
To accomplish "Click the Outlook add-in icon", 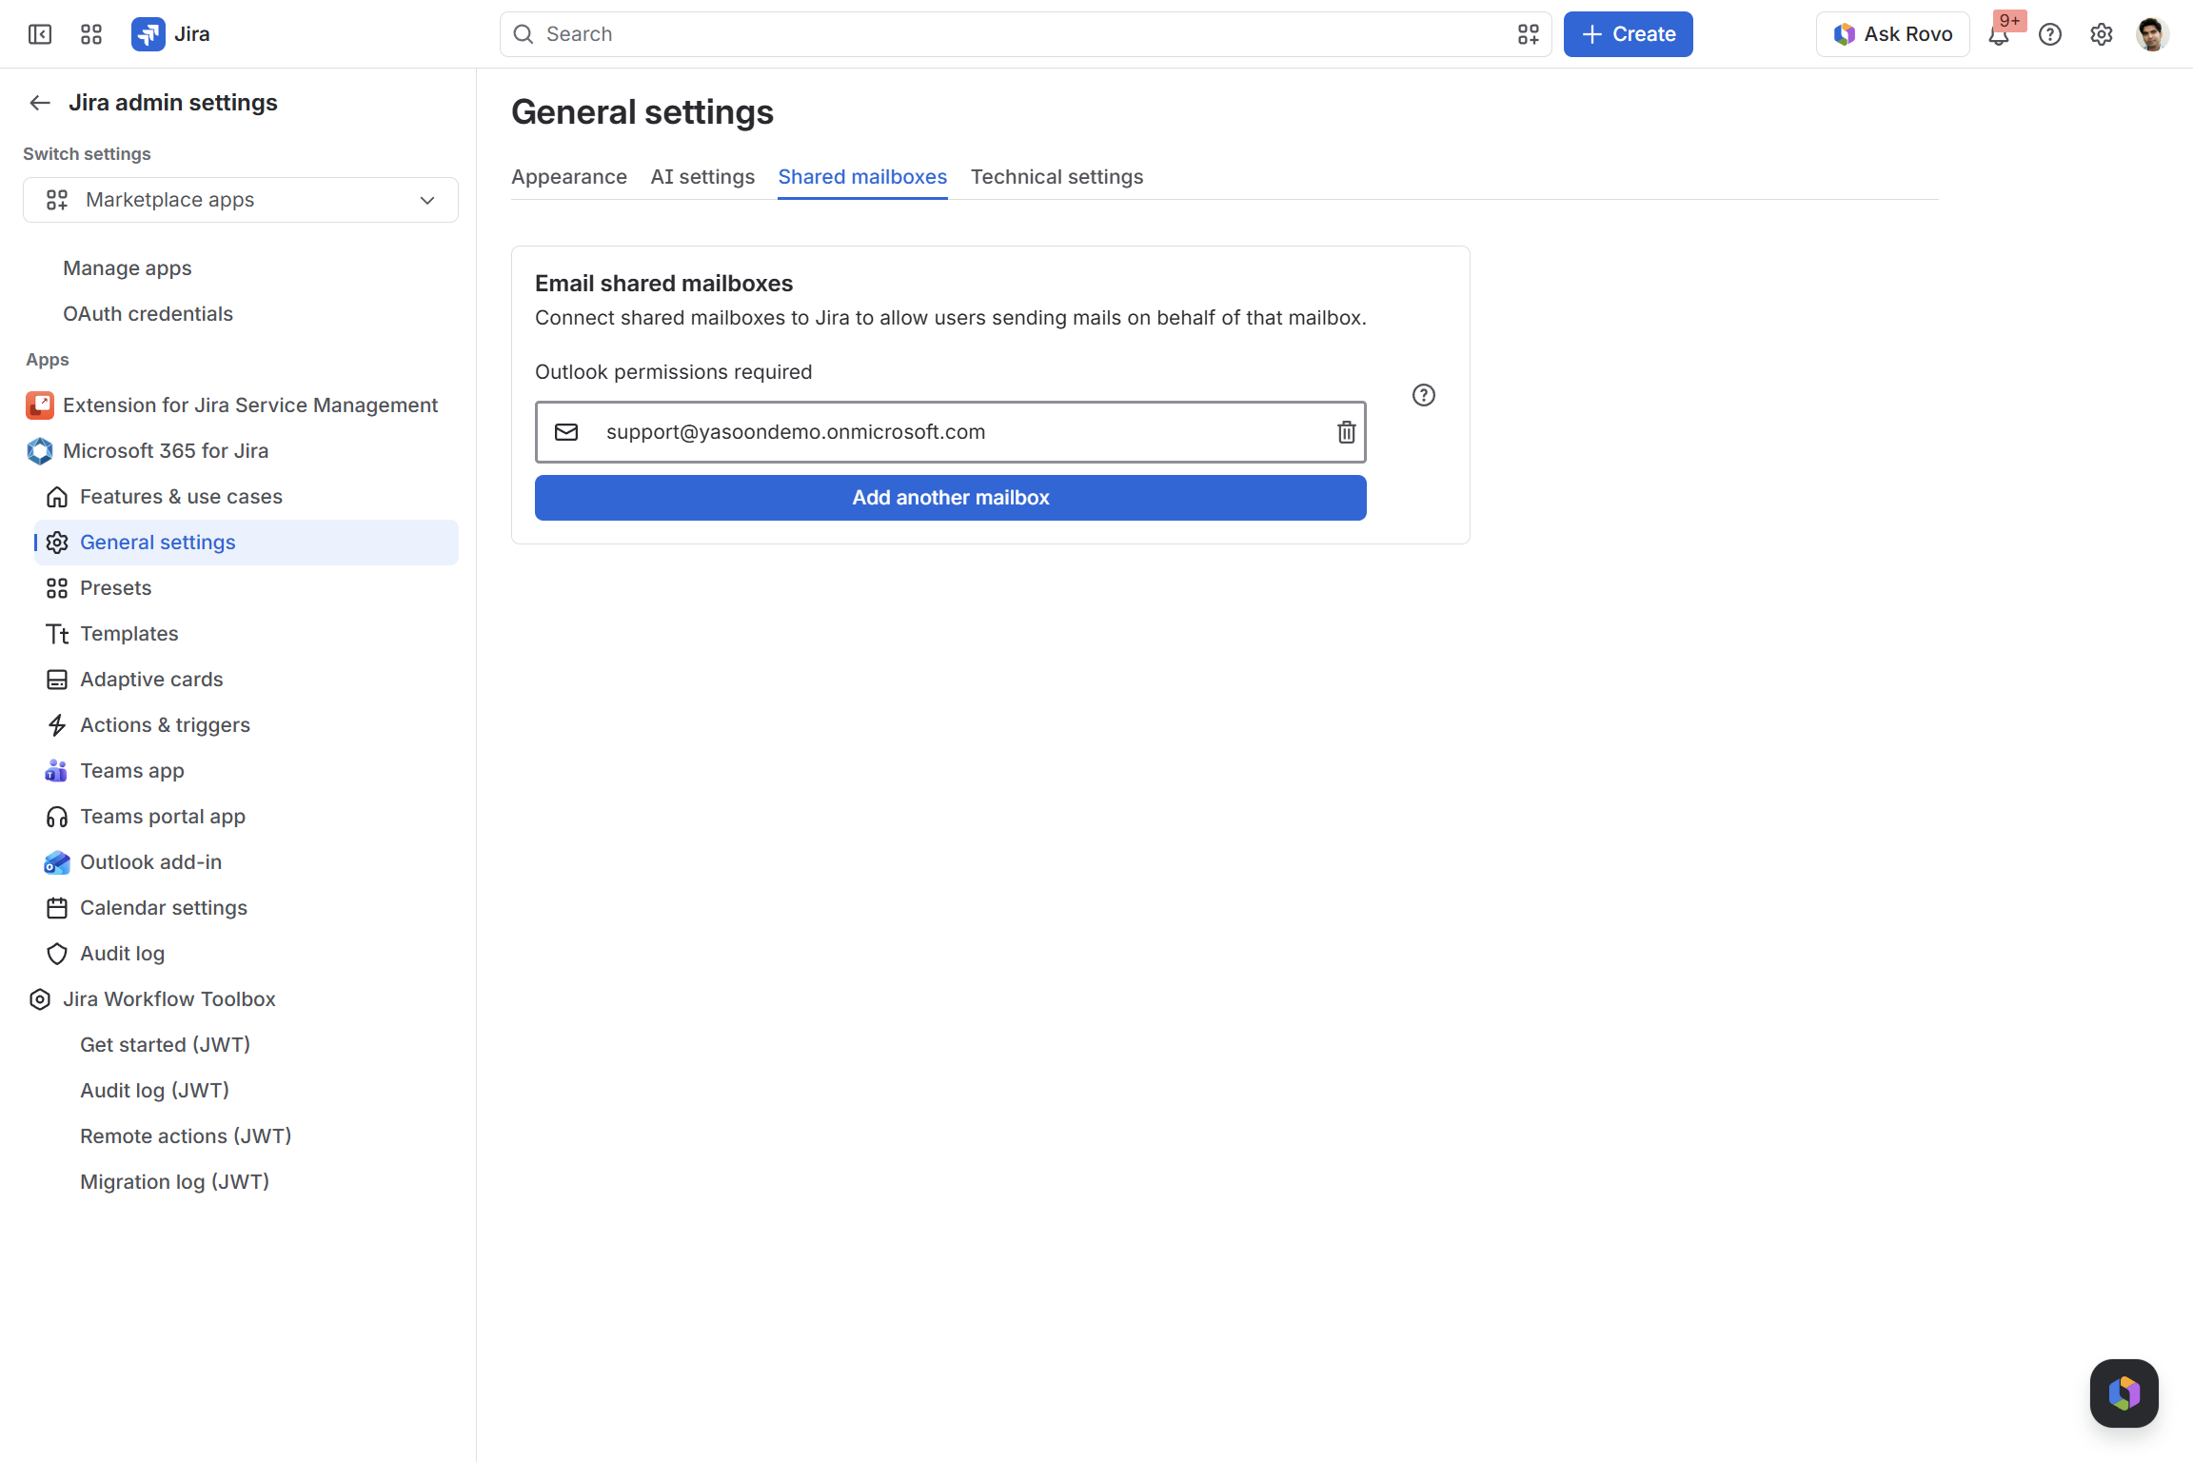I will (57, 862).
